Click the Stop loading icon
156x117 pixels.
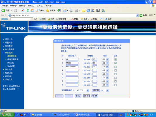[x=23, y=11]
